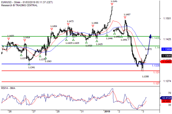
Task: Select the red 44.482 RSI average tag
Action: [166, 101]
